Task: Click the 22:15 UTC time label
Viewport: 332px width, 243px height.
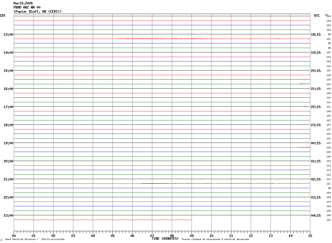Action: click(316, 107)
